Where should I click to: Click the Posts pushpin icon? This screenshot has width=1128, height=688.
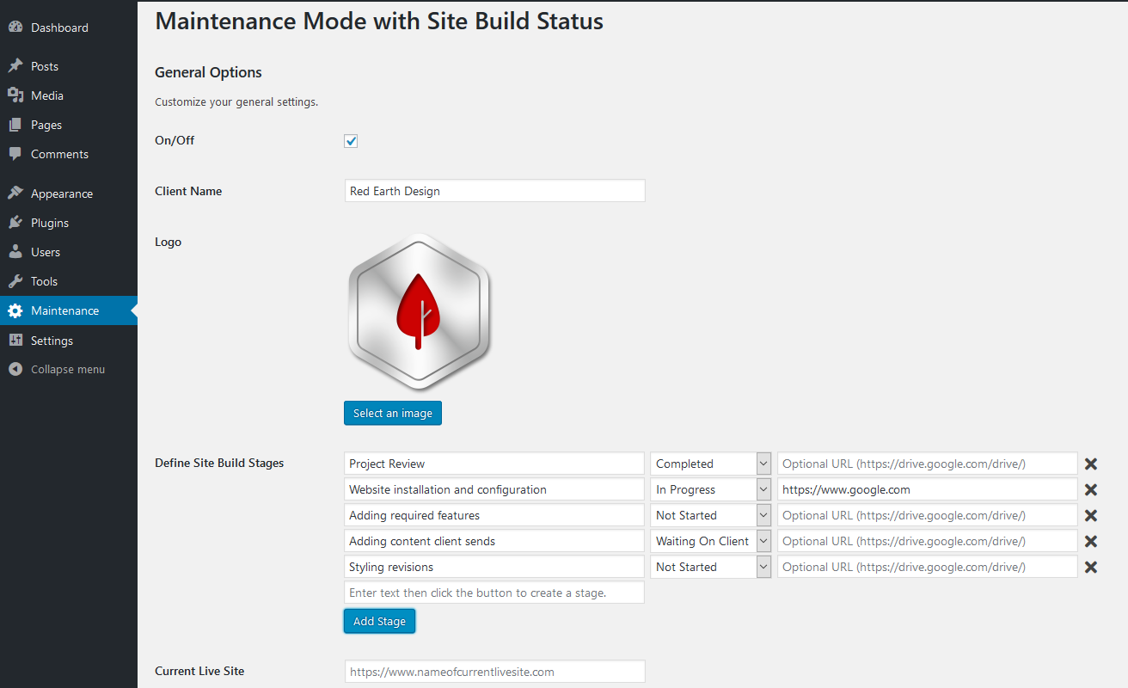click(15, 66)
